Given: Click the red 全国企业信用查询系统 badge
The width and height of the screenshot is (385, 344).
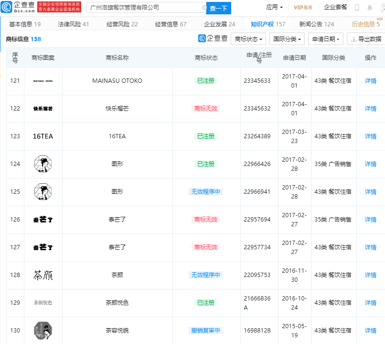Looking at the screenshot, I should [x=59, y=7].
